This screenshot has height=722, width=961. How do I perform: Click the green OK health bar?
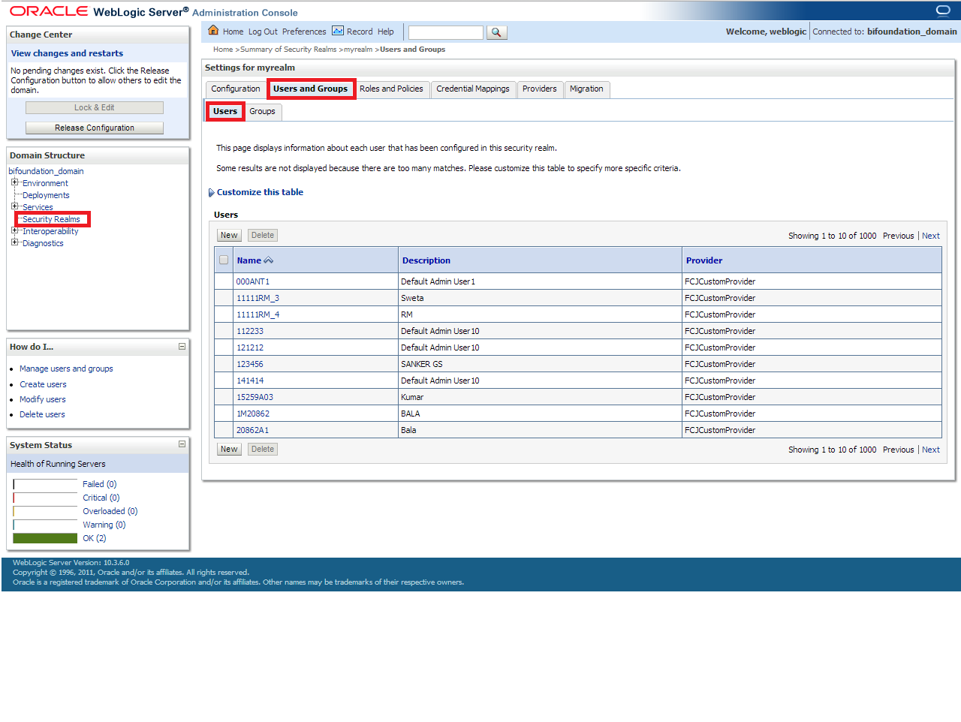point(45,538)
